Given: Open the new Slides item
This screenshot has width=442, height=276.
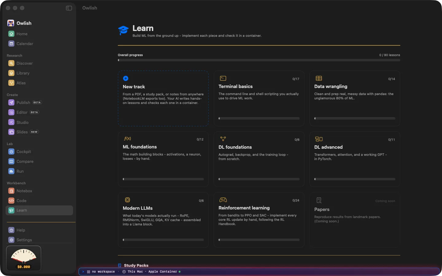Looking at the screenshot, I should tap(39, 132).
